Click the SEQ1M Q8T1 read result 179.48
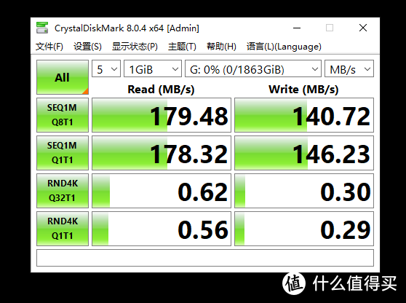 coord(162,115)
